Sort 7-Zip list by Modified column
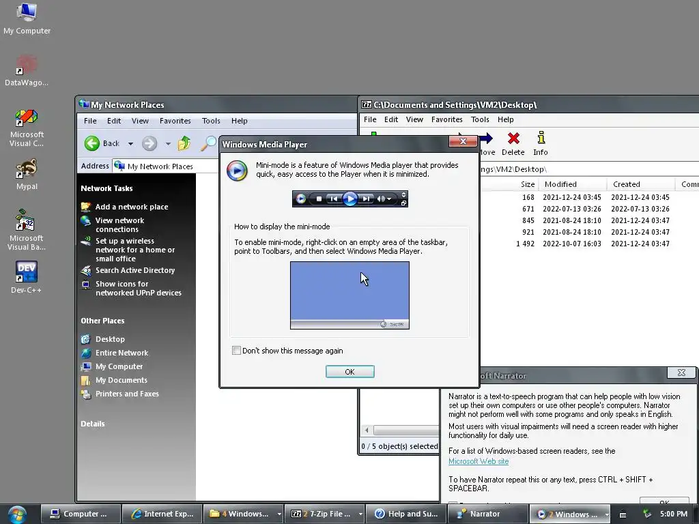The width and height of the screenshot is (699, 524). tap(573, 184)
